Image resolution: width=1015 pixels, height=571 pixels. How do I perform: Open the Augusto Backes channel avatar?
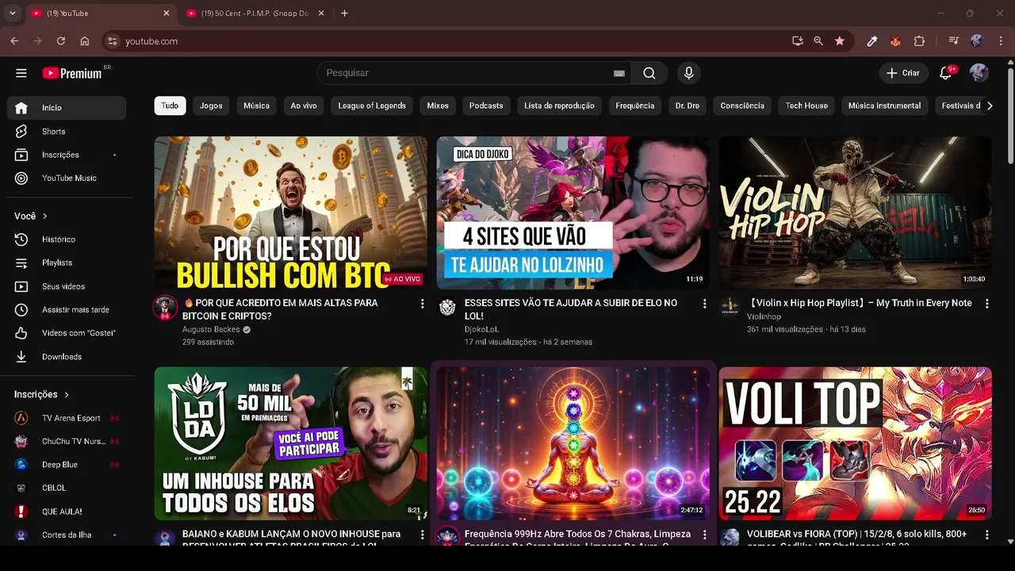click(165, 308)
